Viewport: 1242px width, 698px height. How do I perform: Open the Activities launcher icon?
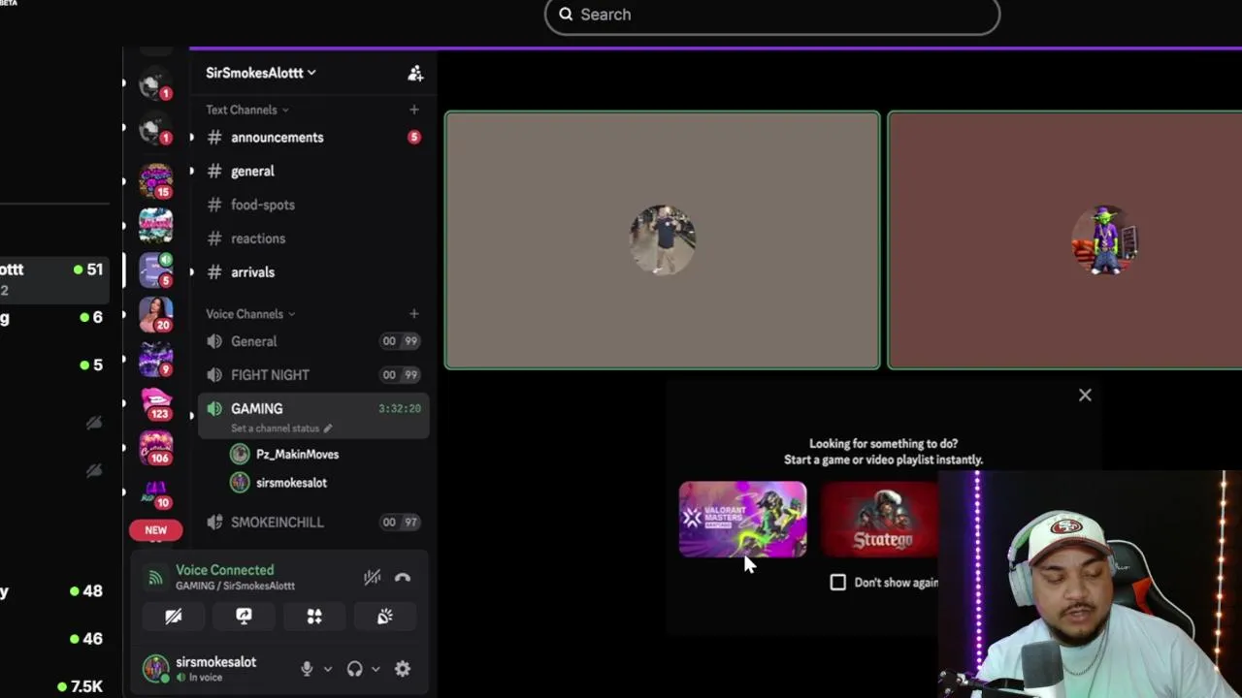[x=314, y=617]
